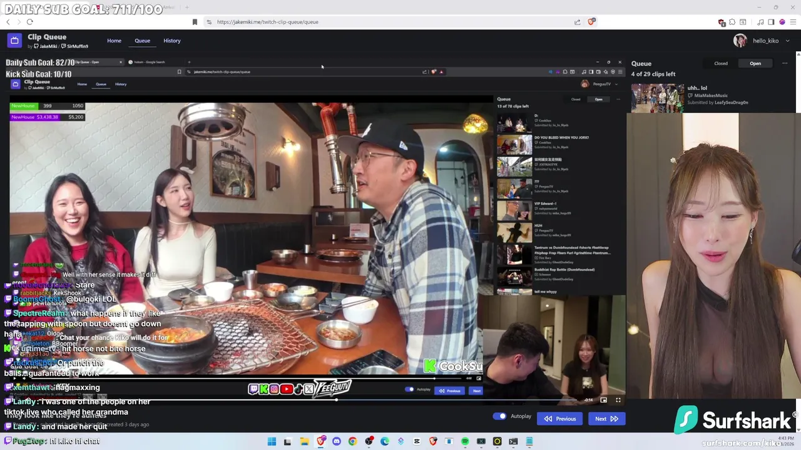Image resolution: width=801 pixels, height=450 pixels.
Task: Switch to the Queue tab
Action: tap(142, 41)
